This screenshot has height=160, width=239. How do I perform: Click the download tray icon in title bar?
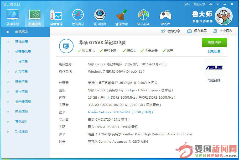[211, 4]
